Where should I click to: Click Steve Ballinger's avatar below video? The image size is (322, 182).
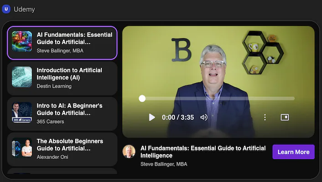click(129, 152)
